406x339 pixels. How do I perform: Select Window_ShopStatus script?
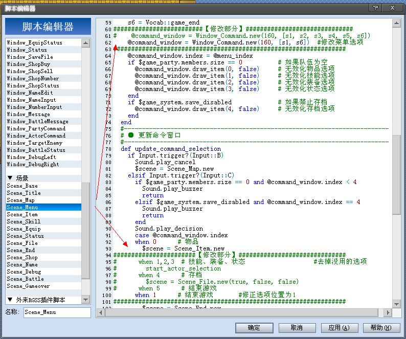coord(43,85)
